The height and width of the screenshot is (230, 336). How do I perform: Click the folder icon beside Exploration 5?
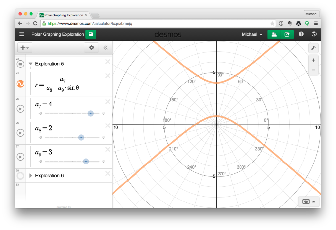coord(20,64)
